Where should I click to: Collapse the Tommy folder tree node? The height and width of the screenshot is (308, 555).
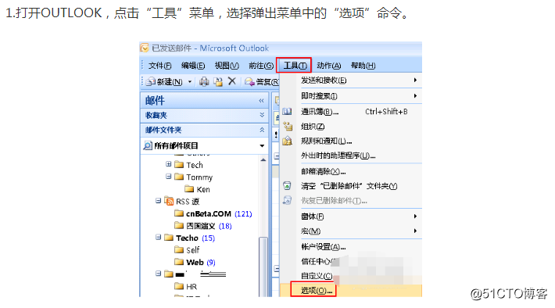coord(169,177)
